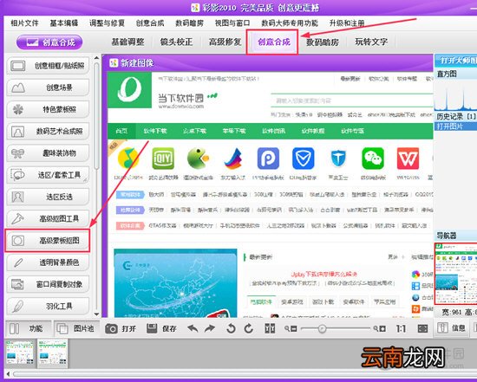Select second thumbnail in image pool
Viewport: 477px width, 382px height.
coord(52,353)
